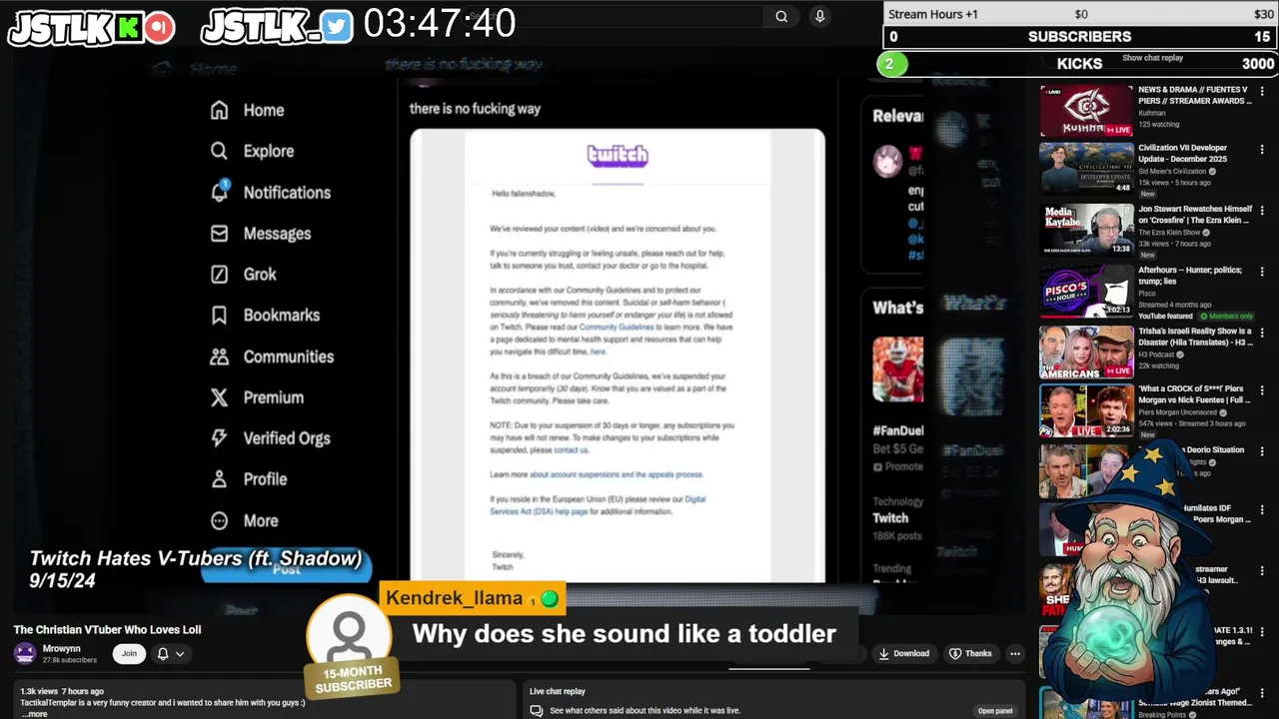This screenshot has height=719, width=1279.
Task: Click the More circle icon in X sidebar
Action: click(x=219, y=520)
